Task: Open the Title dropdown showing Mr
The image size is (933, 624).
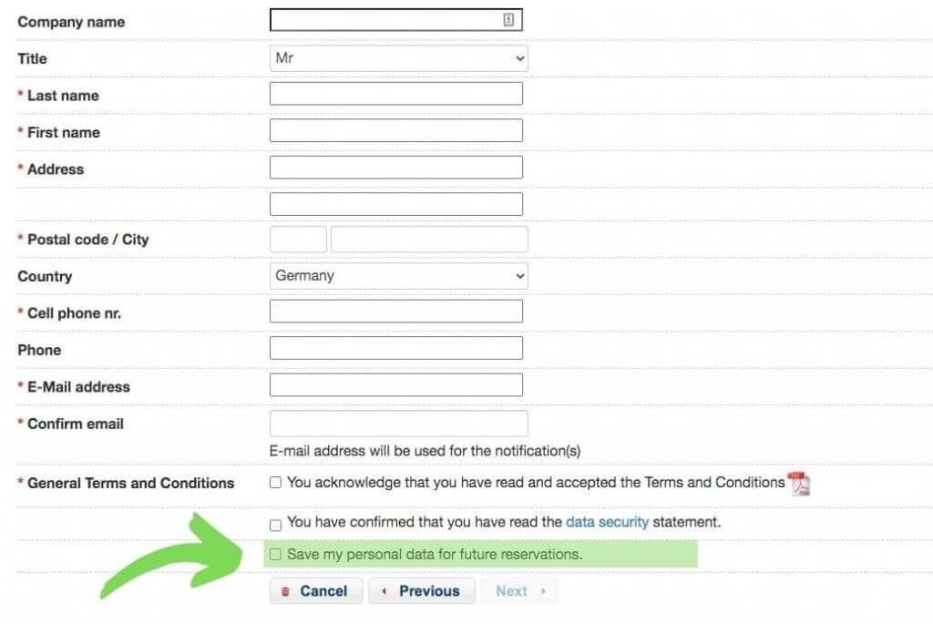Action: tap(399, 58)
